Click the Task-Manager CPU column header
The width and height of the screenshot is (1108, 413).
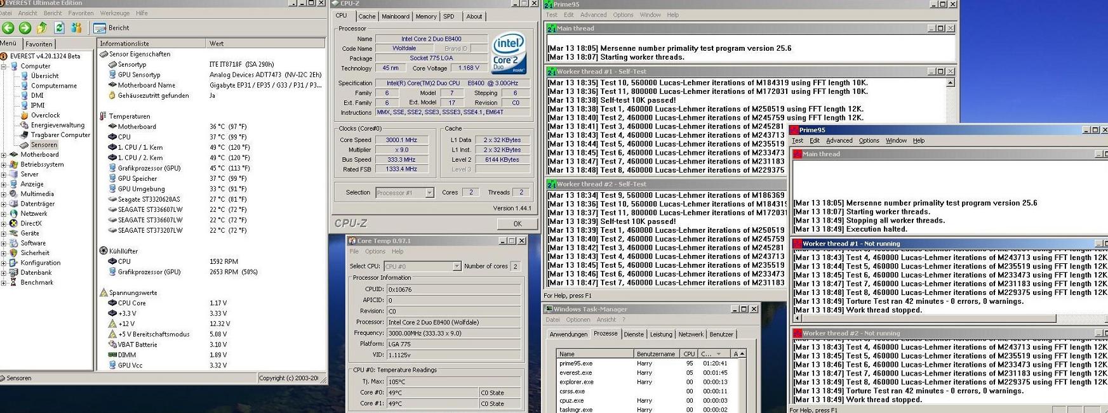pyautogui.click(x=689, y=353)
